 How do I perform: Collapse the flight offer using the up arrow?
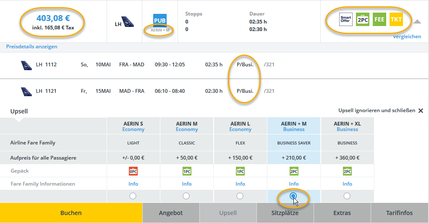click(417, 22)
